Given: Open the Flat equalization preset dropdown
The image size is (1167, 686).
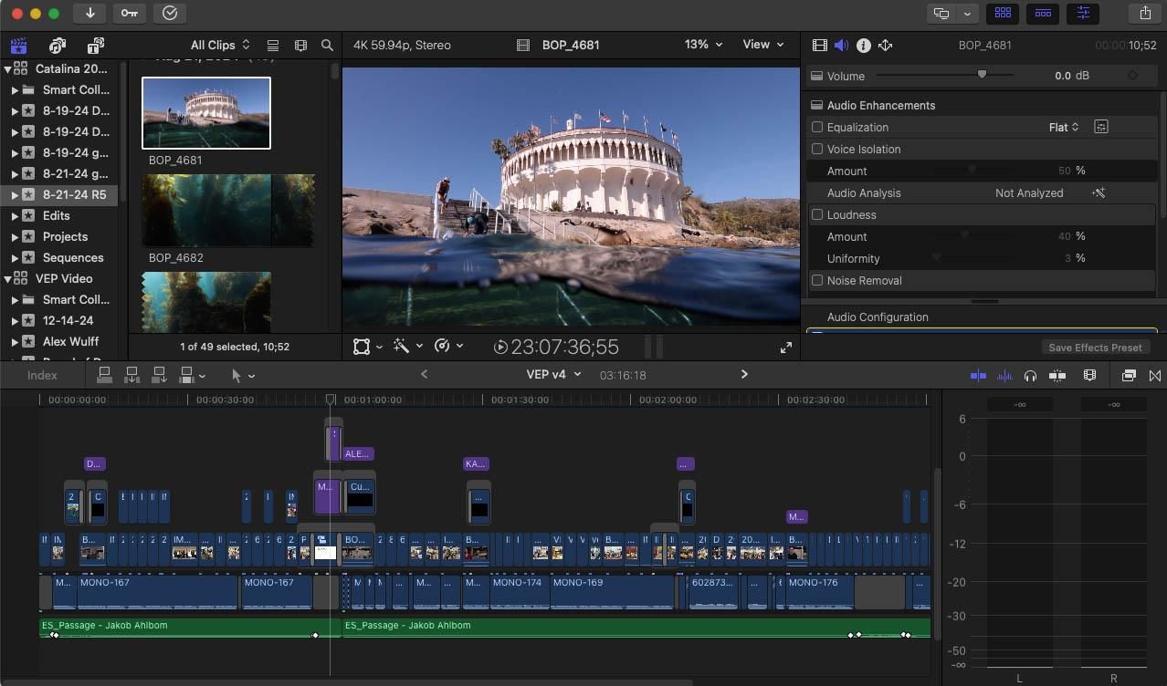Looking at the screenshot, I should 1064,127.
